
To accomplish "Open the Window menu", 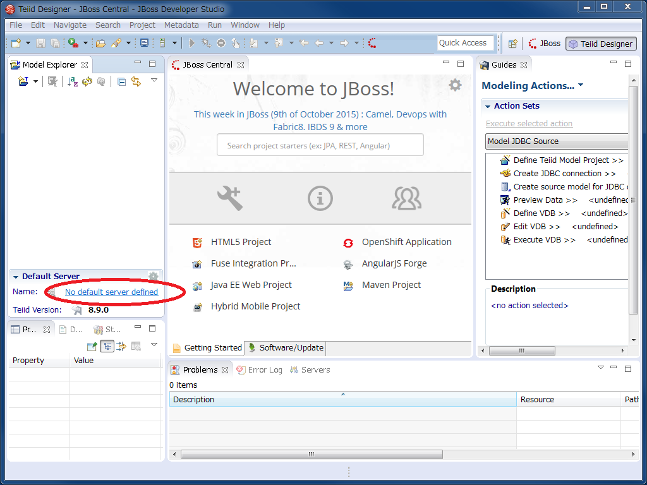I will (245, 25).
